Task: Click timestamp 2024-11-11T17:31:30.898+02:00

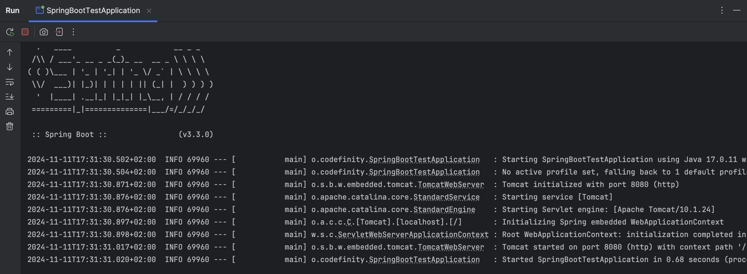Action: pos(92,234)
